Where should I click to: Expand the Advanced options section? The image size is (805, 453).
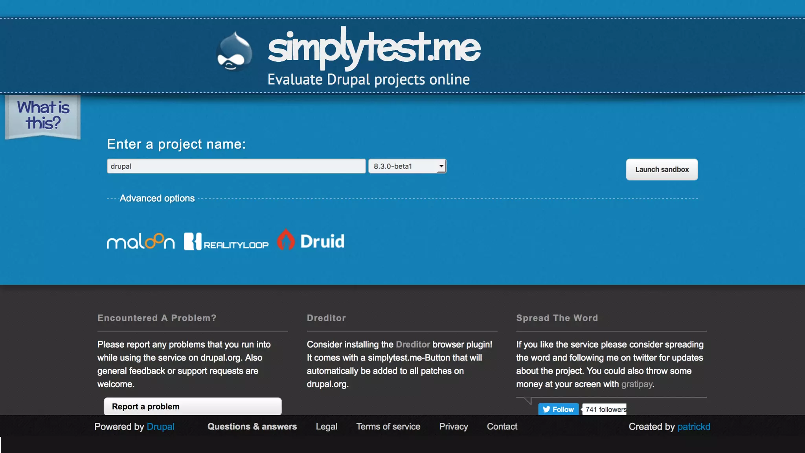click(157, 198)
